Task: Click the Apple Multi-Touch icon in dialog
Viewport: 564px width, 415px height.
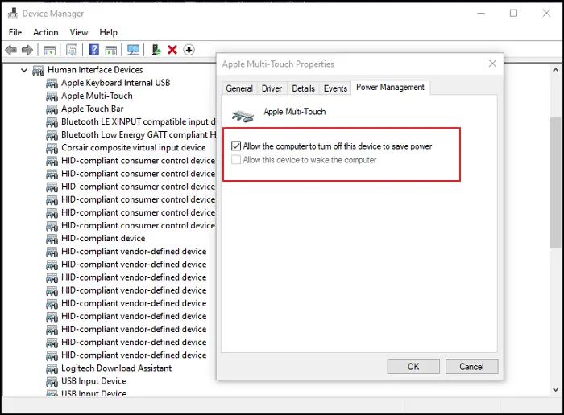Action: click(x=243, y=116)
